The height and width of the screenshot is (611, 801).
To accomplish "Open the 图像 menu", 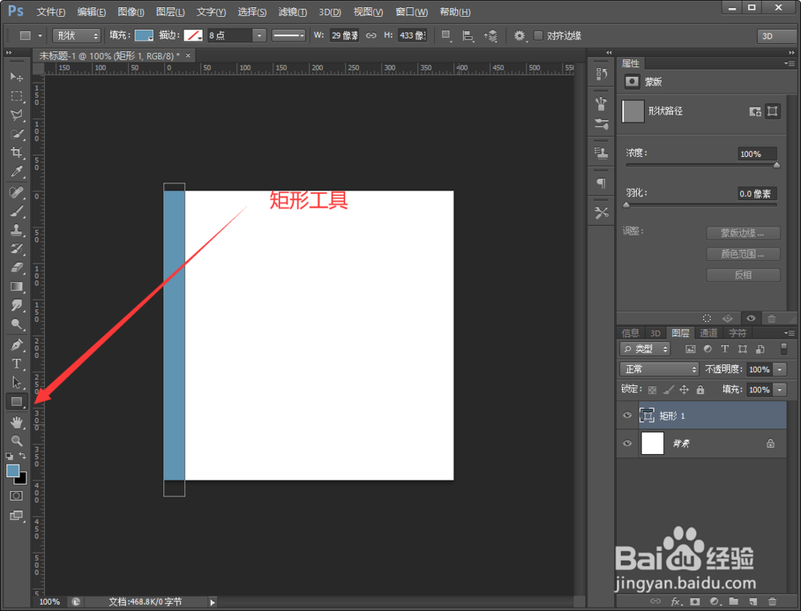I will point(131,12).
